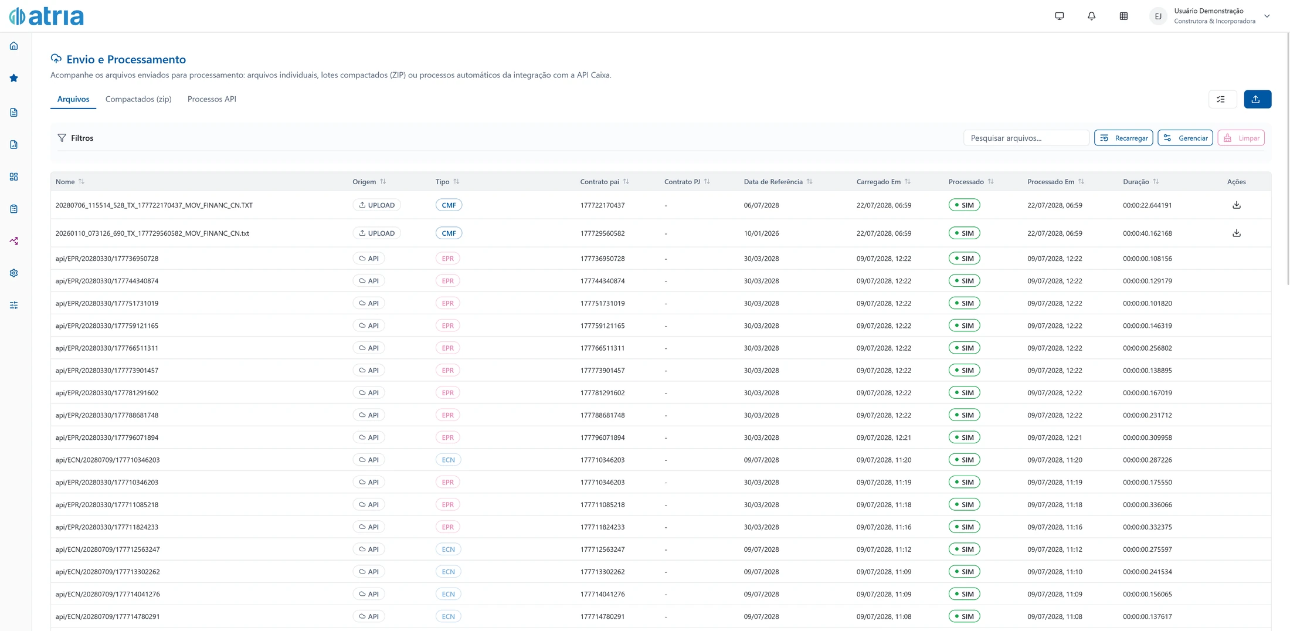Click file name api/ECN/20280709/177714780291
The width and height of the screenshot is (1290, 631).
pos(108,617)
